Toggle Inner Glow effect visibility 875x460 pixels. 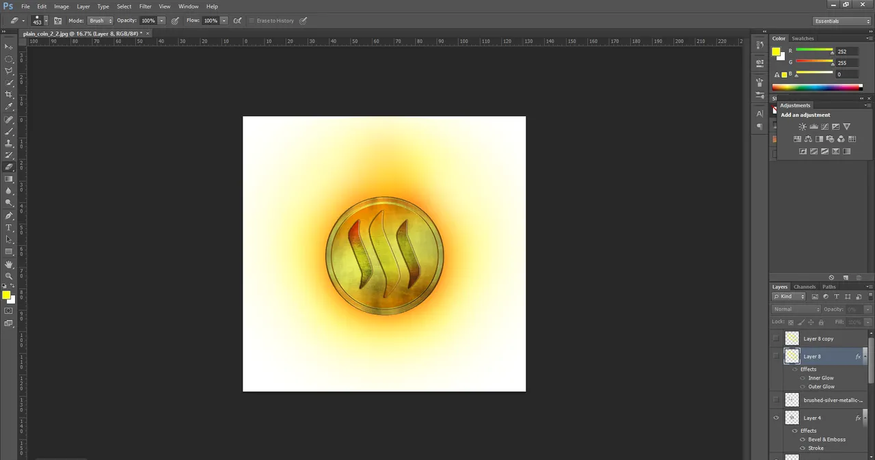pos(803,378)
